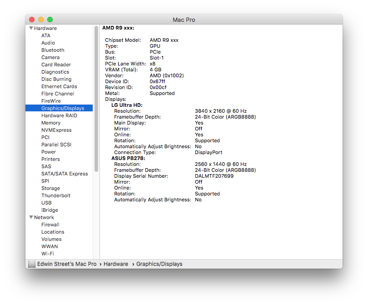Viewport: 368px width, 305px height.
Task: Minimize window with the yellow button
Action: click(x=41, y=20)
